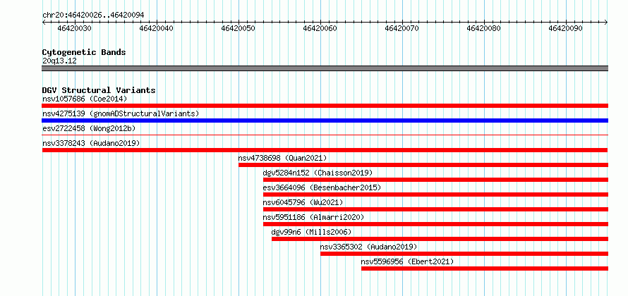Click ruler position 46420090
The width and height of the screenshot is (628, 296).
566,28
